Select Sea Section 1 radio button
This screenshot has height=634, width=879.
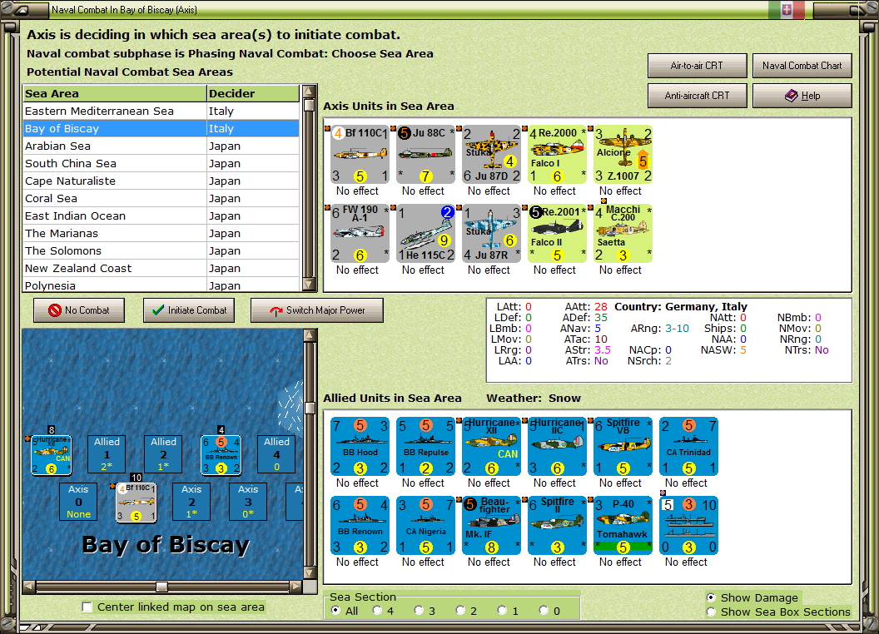[502, 611]
